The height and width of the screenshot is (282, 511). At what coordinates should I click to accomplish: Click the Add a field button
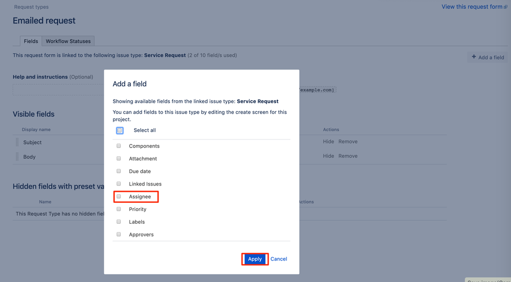pos(487,57)
